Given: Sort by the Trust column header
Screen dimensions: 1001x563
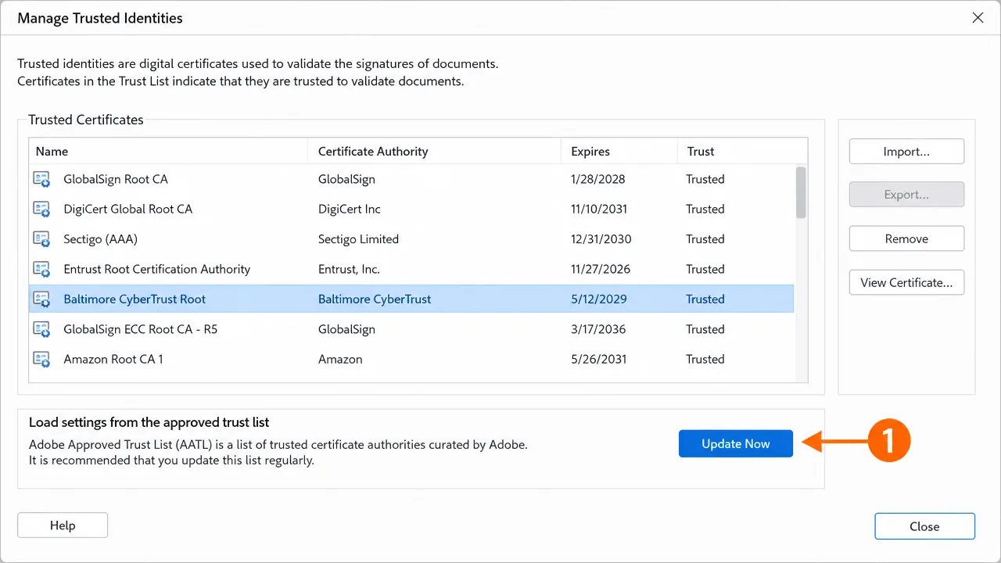Looking at the screenshot, I should click(x=742, y=152).
